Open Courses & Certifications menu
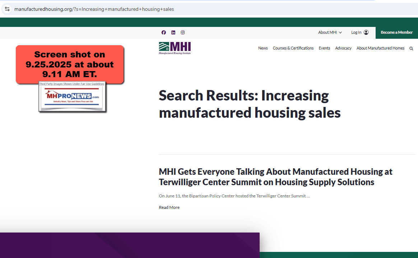Viewport: 418px width, 258px height. coord(293,48)
